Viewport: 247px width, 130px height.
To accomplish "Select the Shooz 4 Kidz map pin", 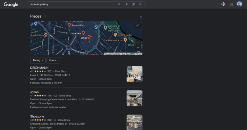I will point(69,25).
